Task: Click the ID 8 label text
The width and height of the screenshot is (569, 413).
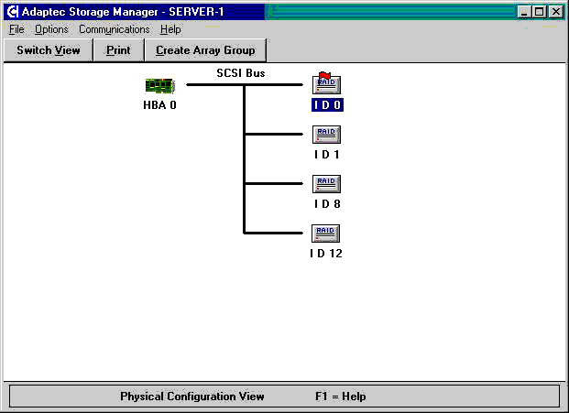Action: (x=327, y=204)
